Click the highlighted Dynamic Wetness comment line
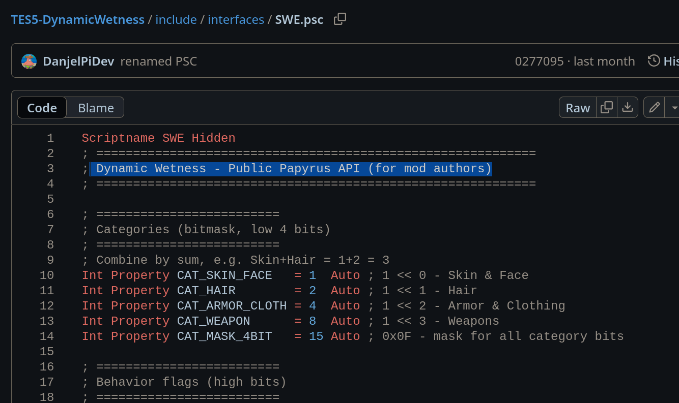This screenshot has width=679, height=403. click(291, 169)
